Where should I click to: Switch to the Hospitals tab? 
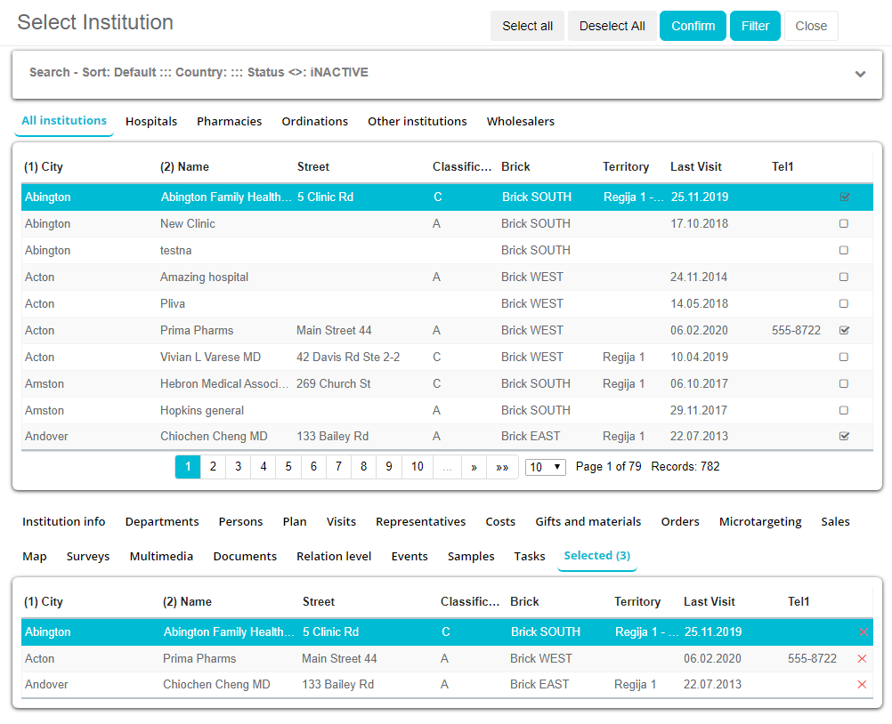click(x=151, y=122)
